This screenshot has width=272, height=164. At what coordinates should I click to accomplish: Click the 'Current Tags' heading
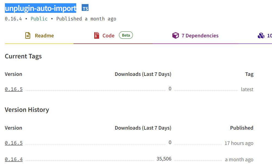(23, 56)
